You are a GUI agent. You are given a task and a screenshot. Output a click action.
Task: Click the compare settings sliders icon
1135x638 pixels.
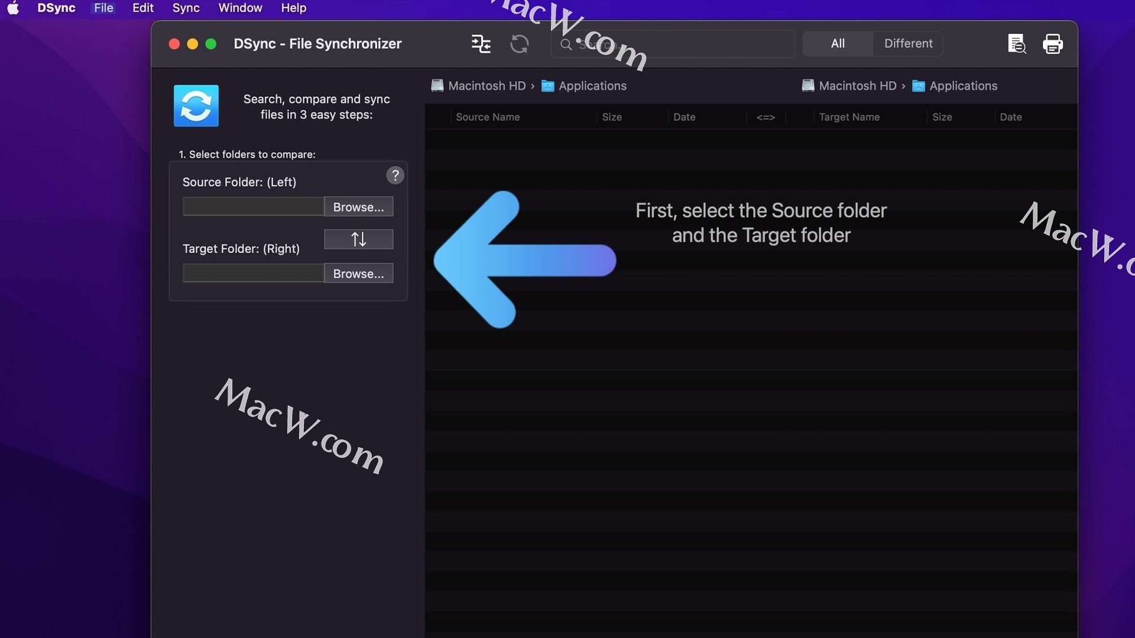(481, 44)
